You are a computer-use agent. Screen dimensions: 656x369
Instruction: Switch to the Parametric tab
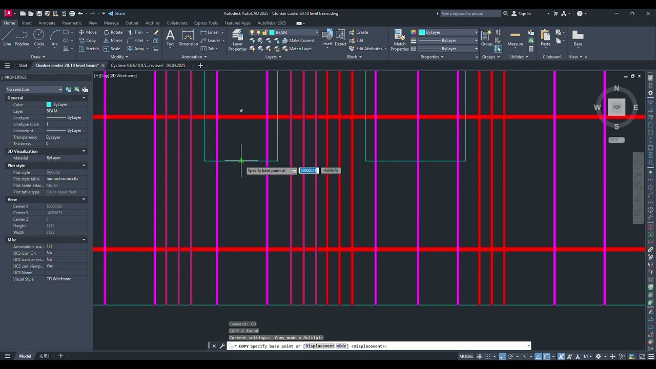point(72,23)
